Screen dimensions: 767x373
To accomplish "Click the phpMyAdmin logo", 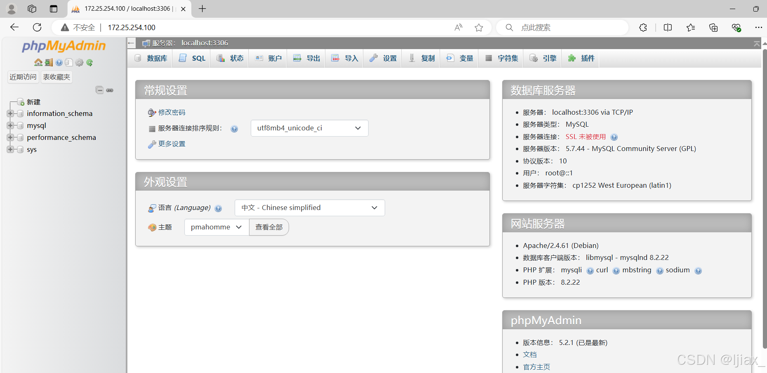I will pos(64,46).
